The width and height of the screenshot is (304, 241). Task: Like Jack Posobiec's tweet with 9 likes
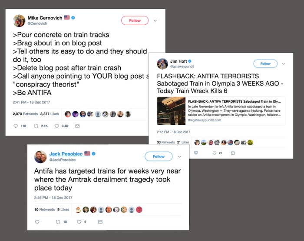click(x=79, y=222)
